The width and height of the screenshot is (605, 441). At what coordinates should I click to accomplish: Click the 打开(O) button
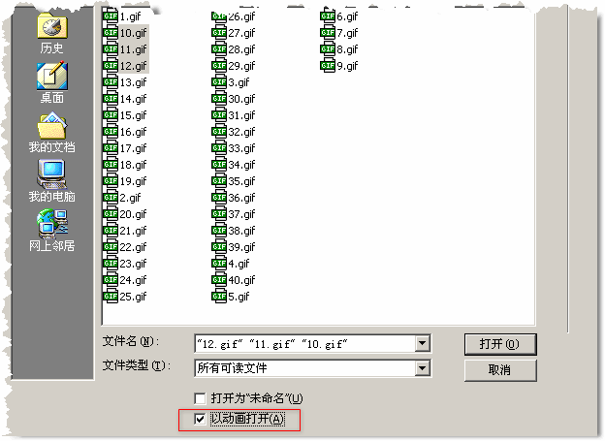point(500,344)
